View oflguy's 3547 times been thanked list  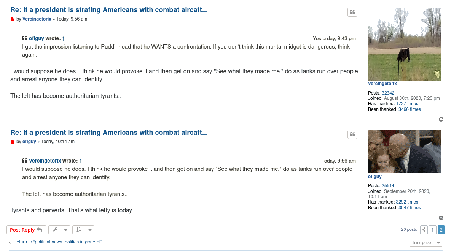click(x=409, y=208)
